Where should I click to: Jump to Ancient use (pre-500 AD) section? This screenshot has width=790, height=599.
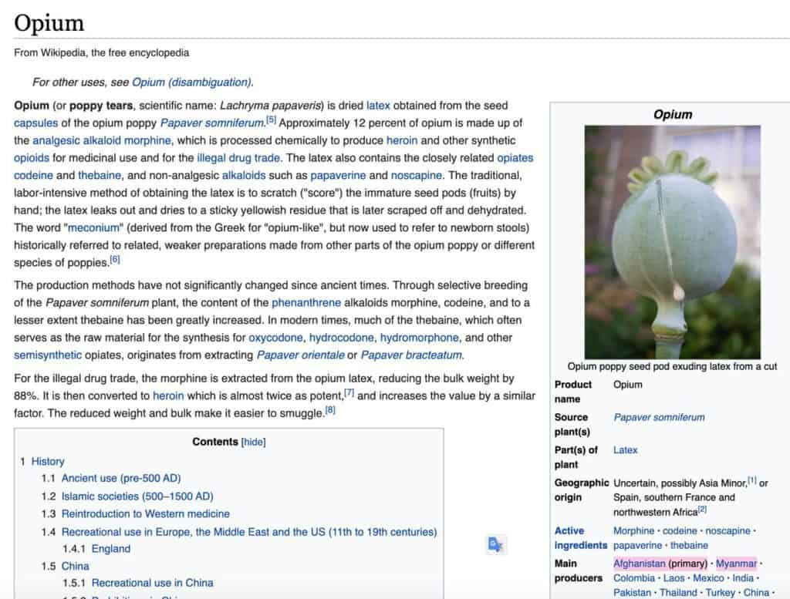click(121, 478)
